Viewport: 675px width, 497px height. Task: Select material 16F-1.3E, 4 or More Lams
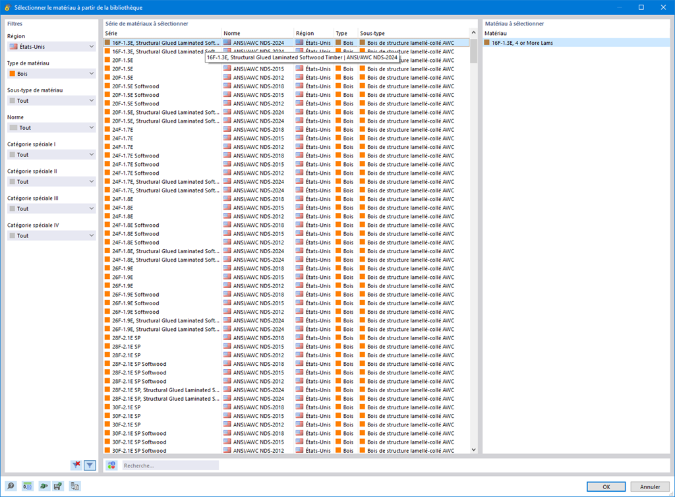[576, 43]
